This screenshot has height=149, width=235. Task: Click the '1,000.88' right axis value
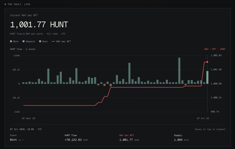[x=216, y=83]
